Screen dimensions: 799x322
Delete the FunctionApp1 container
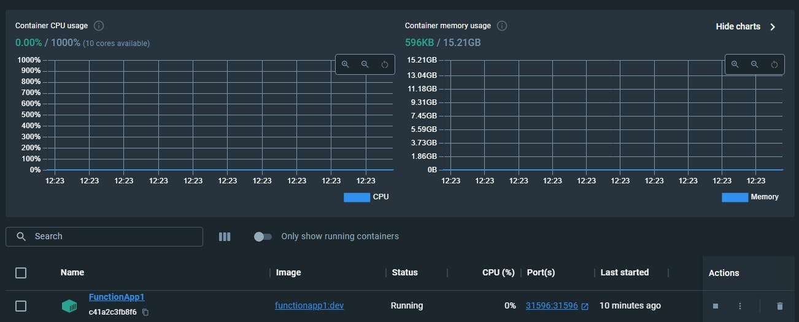click(779, 306)
